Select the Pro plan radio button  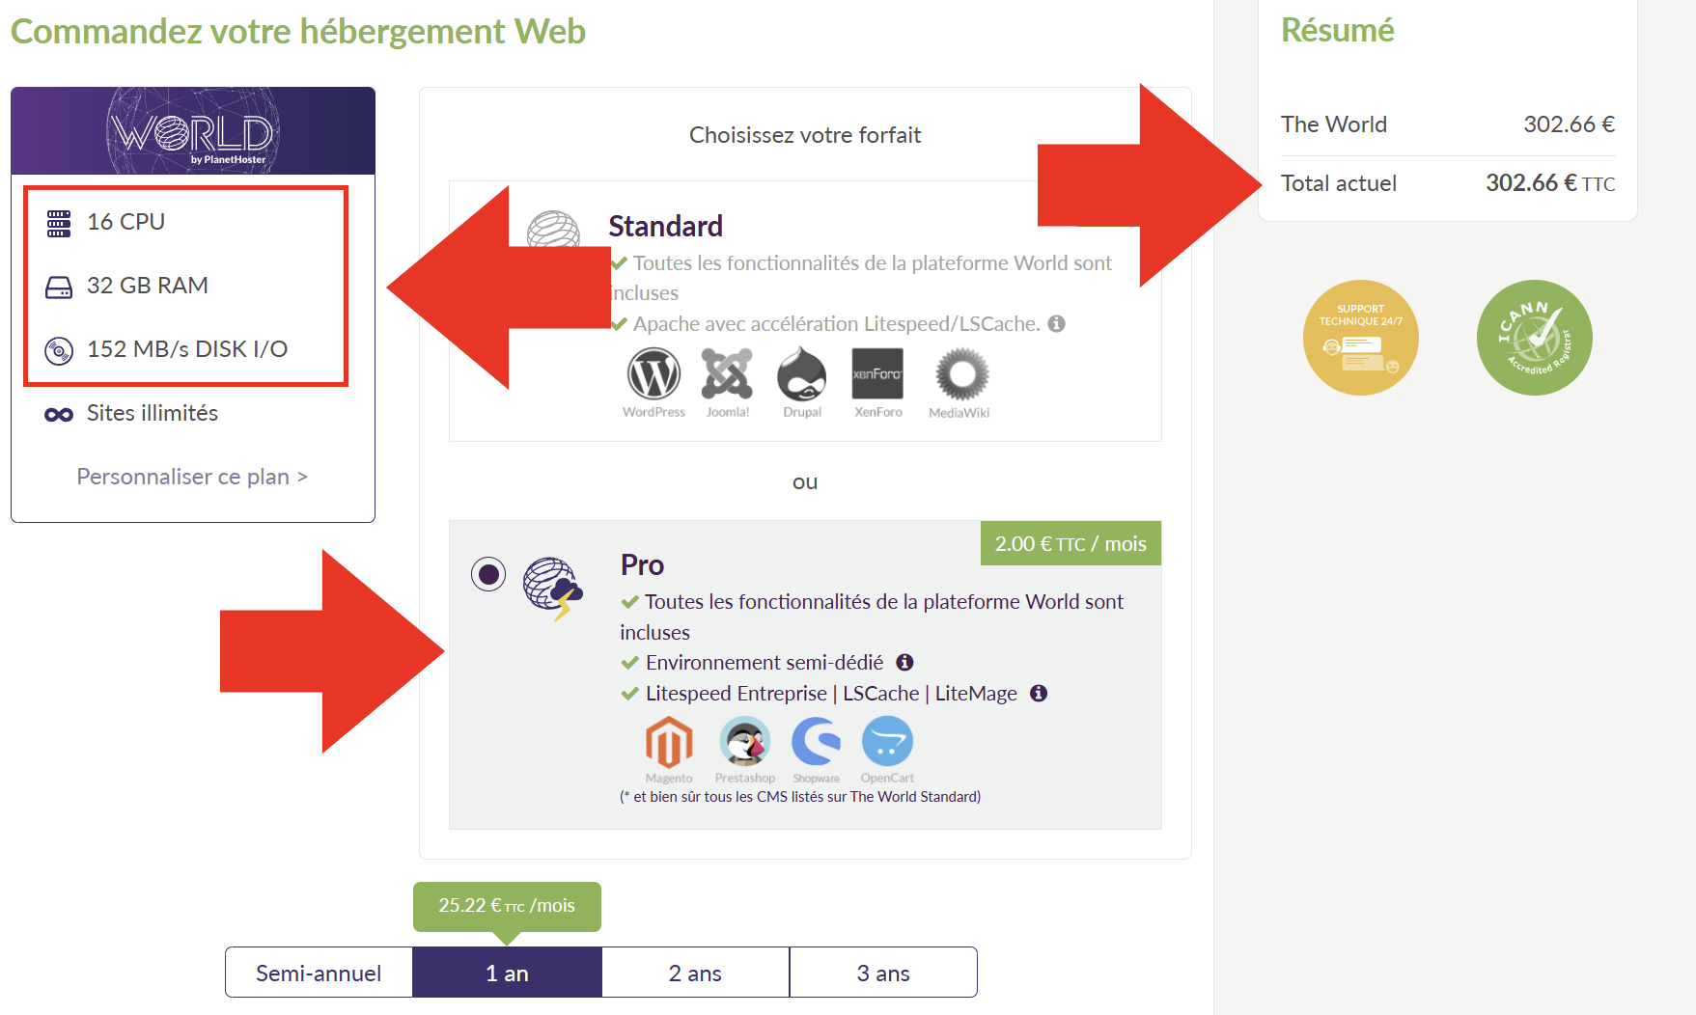click(x=488, y=575)
